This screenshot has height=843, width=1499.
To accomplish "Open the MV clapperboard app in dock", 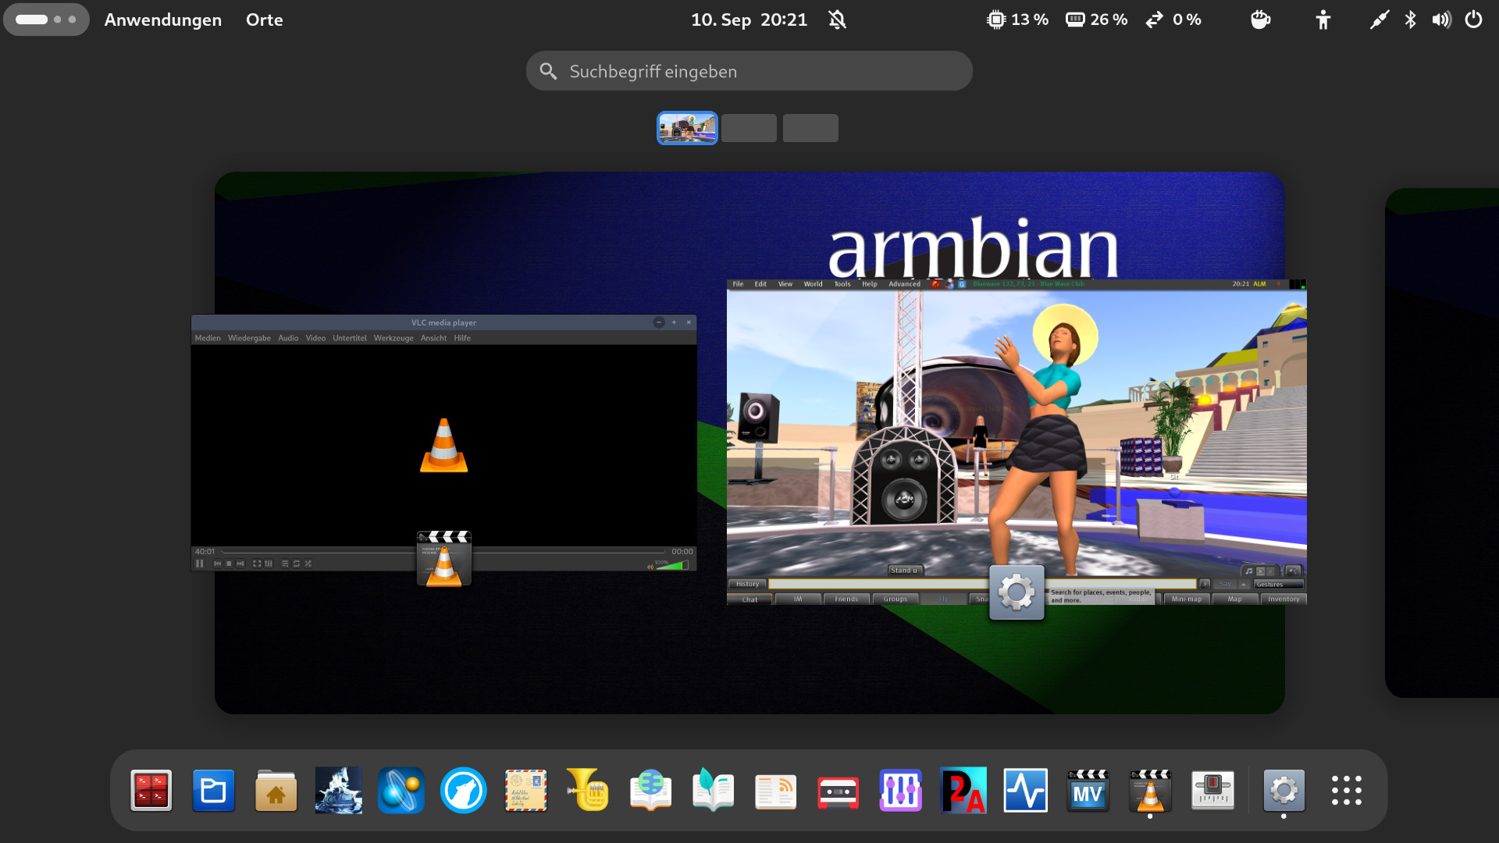I will [1088, 791].
